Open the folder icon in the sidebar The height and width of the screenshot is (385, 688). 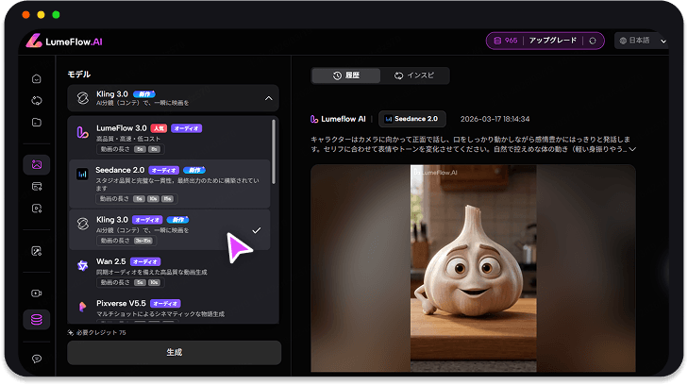click(37, 123)
